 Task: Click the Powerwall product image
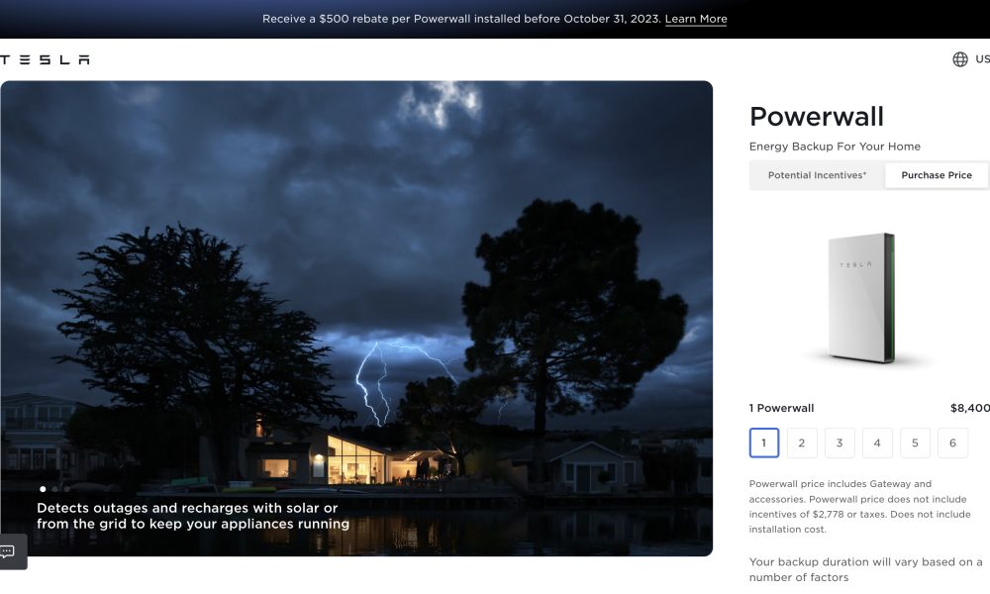tap(861, 298)
